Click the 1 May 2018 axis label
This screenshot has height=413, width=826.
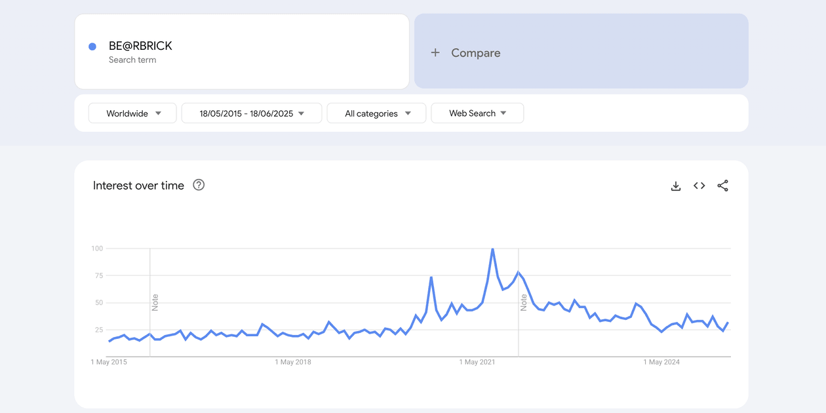point(293,362)
